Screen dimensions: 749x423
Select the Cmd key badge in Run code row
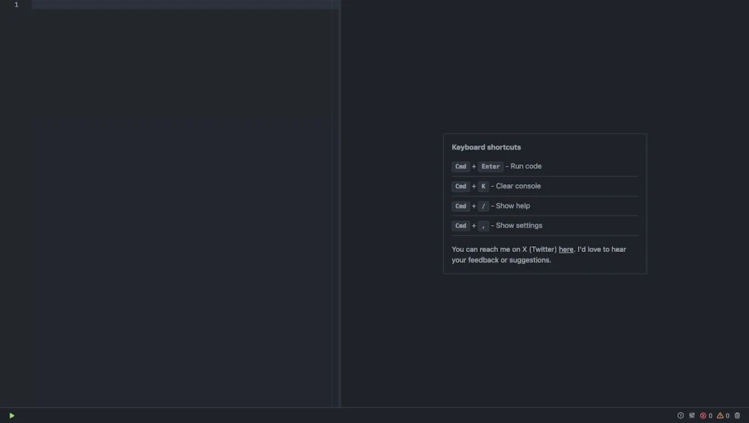pyautogui.click(x=460, y=166)
